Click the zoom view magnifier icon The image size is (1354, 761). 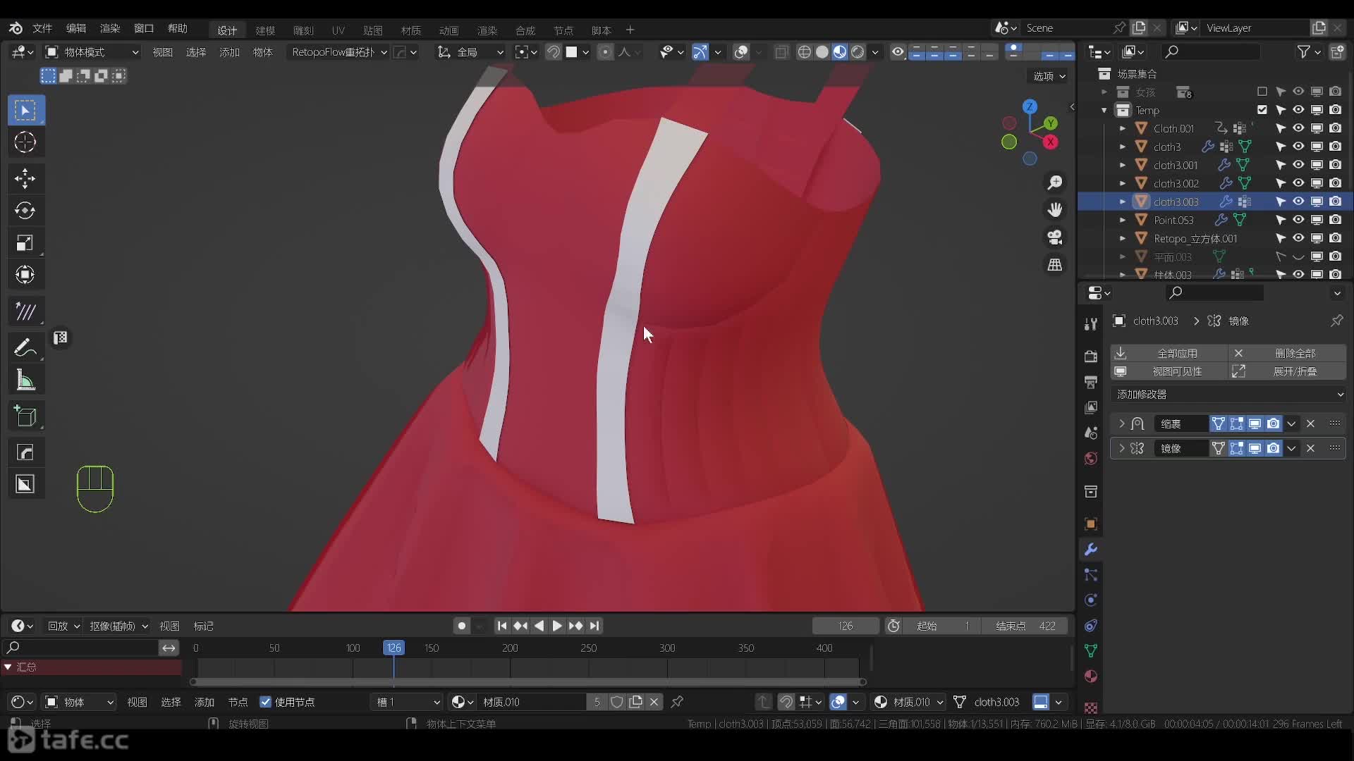1055,182
